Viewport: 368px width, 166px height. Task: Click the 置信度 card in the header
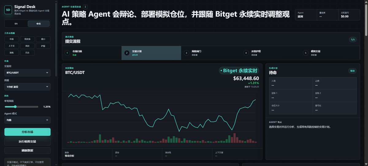328,15
